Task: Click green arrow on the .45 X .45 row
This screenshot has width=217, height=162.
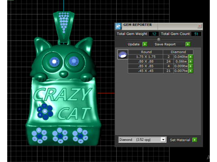Action: point(191,71)
